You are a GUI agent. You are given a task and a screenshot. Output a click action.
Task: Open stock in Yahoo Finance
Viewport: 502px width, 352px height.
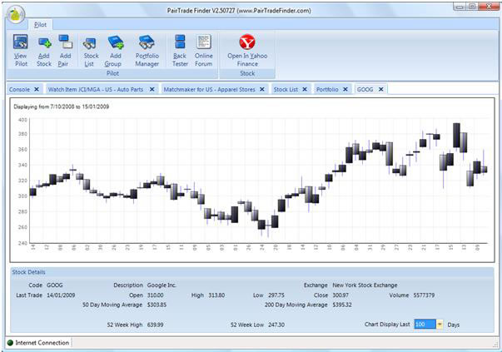(x=247, y=51)
